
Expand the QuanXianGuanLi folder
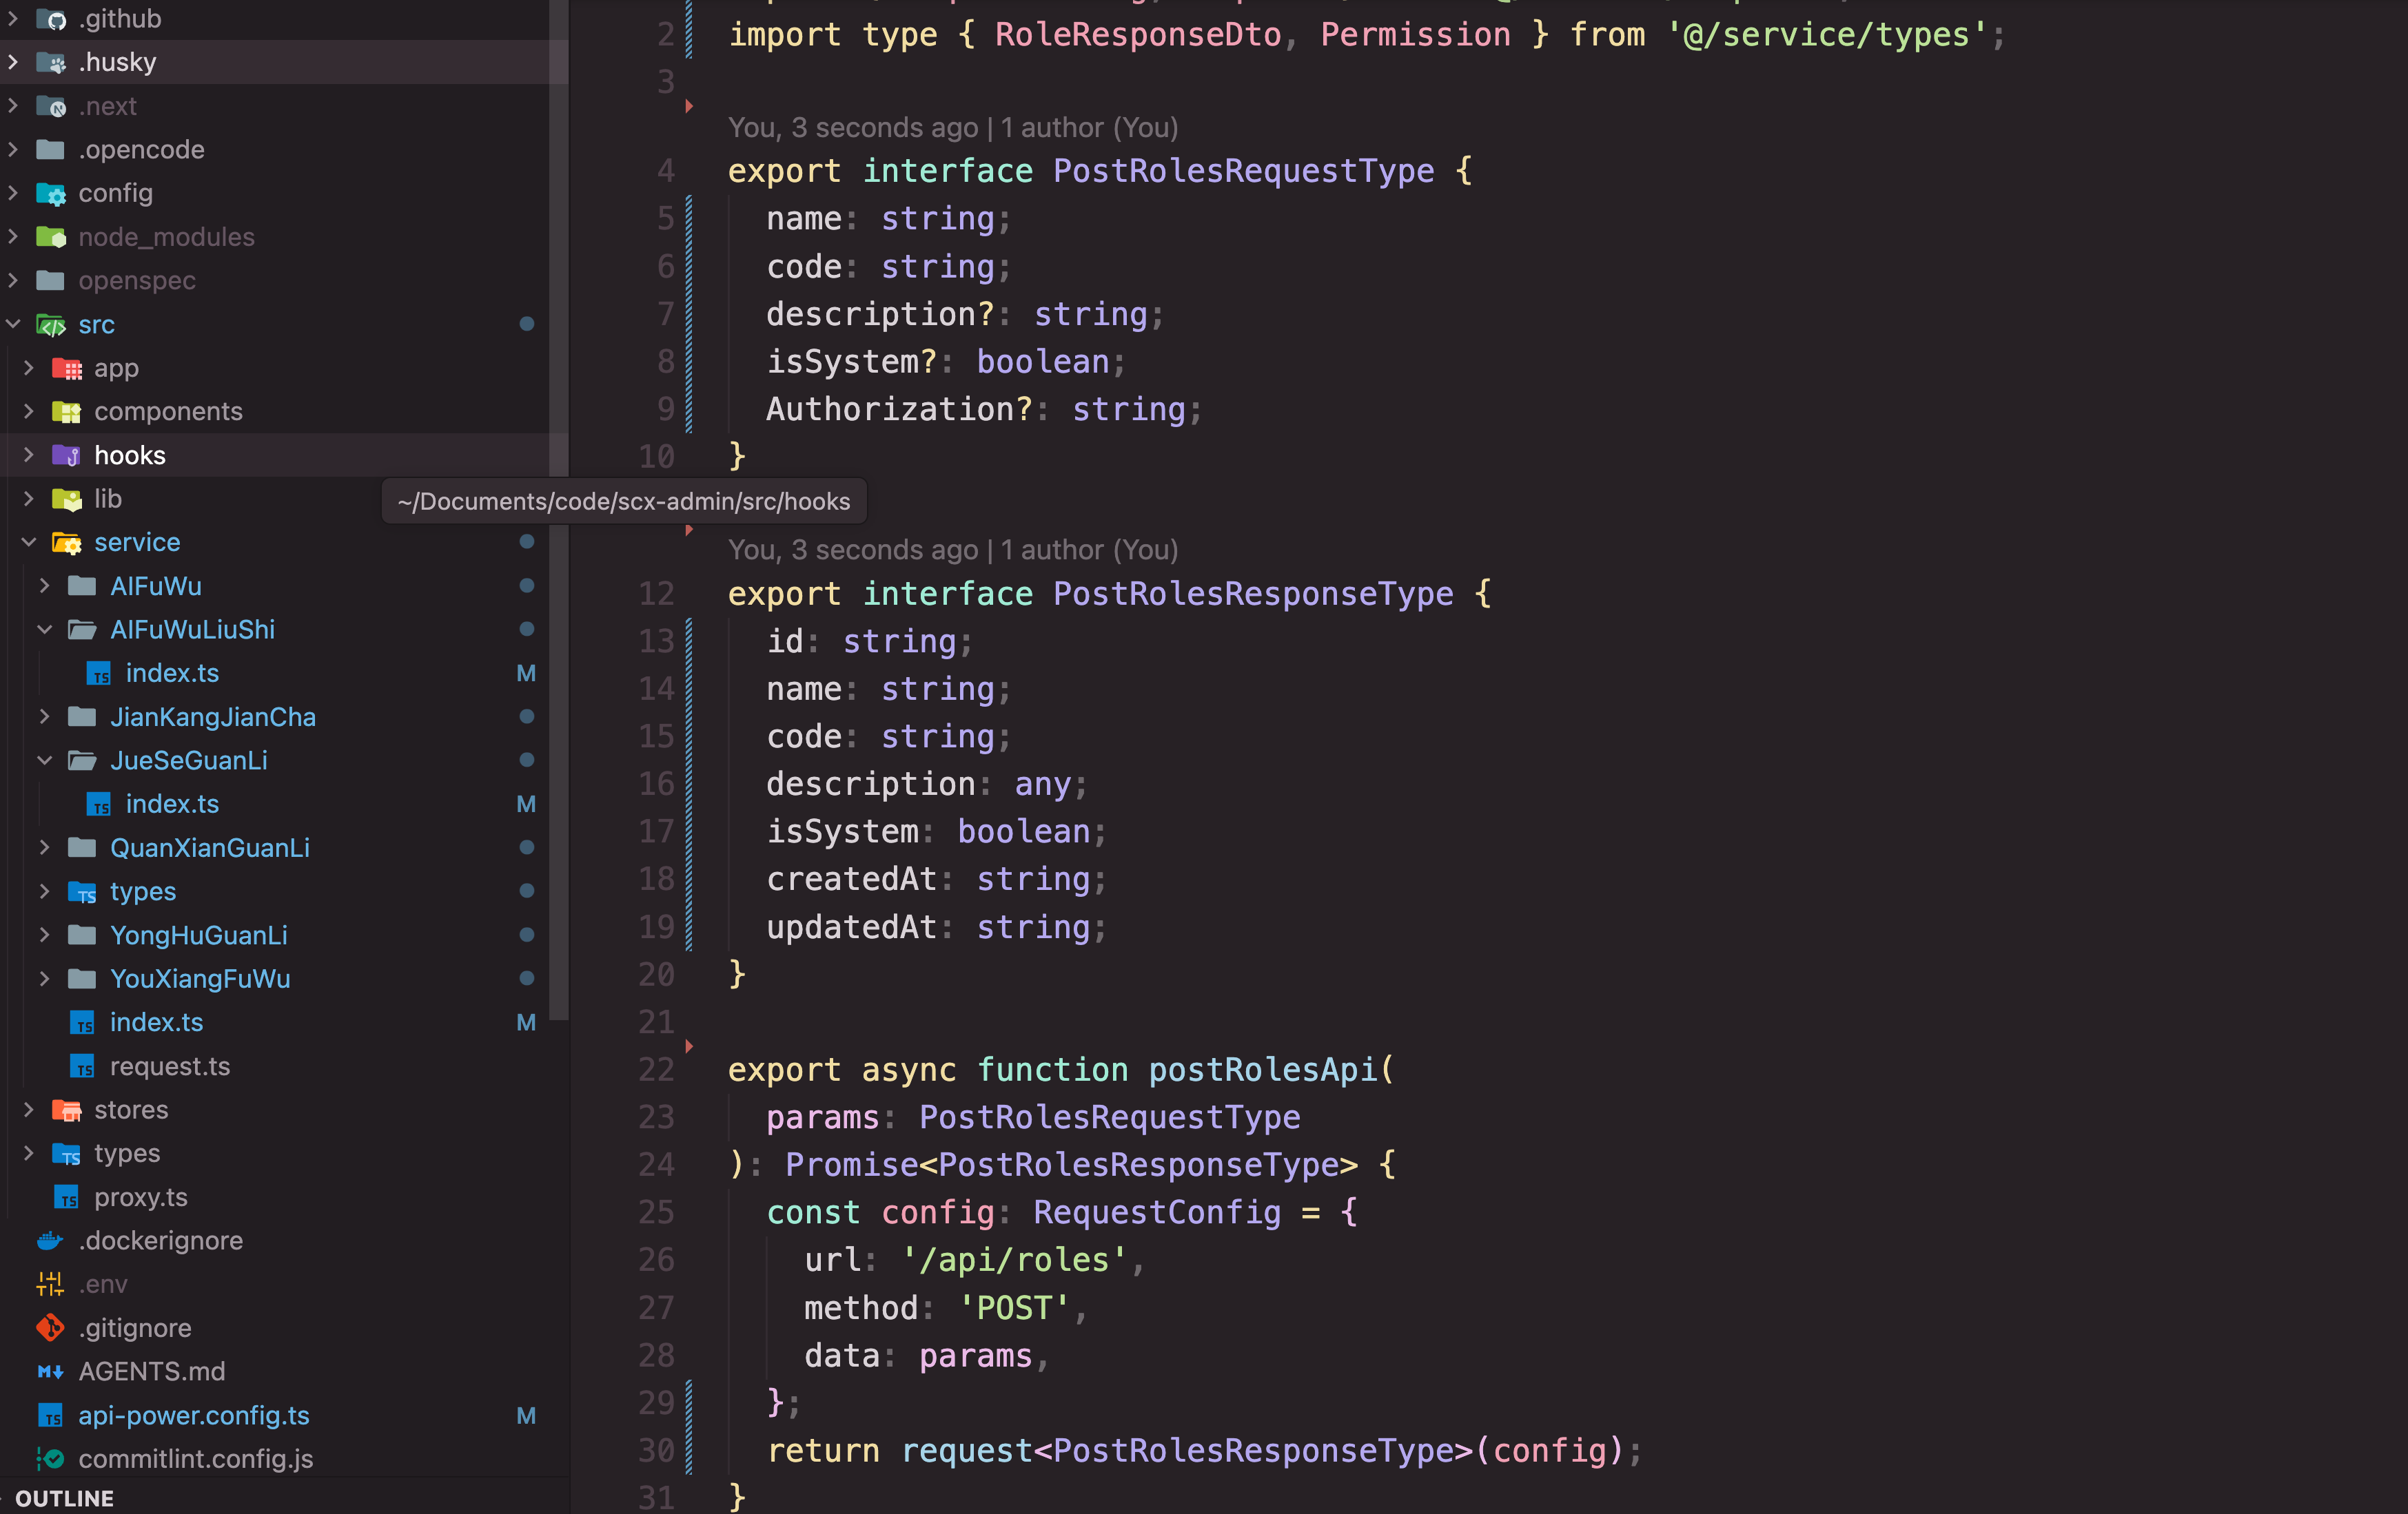tap(209, 847)
